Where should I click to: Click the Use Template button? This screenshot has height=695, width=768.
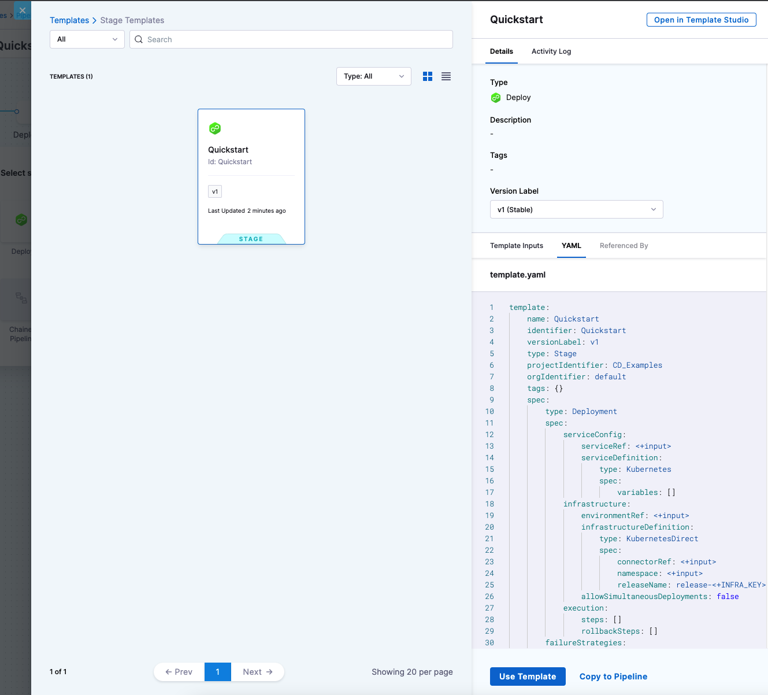(527, 676)
